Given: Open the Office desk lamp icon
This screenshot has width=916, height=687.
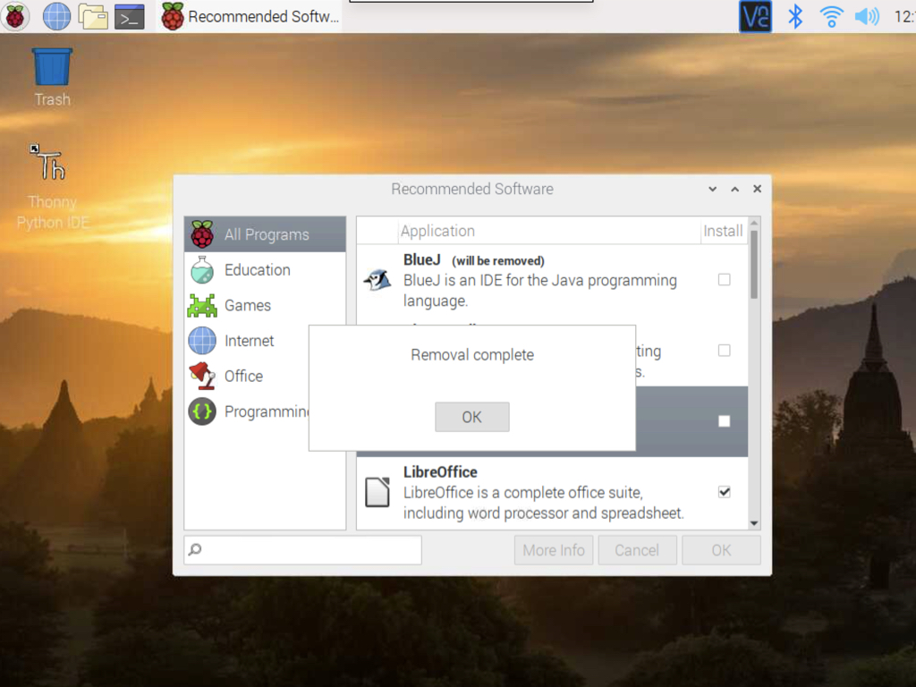Looking at the screenshot, I should click(202, 377).
